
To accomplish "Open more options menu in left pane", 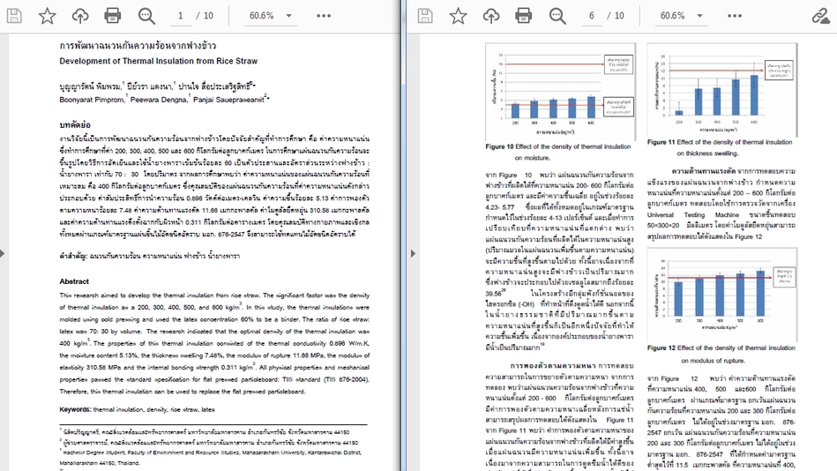I will (x=324, y=16).
